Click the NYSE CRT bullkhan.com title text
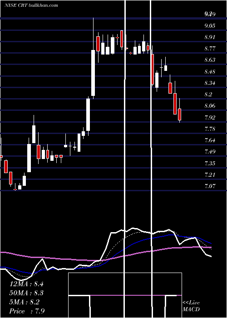The width and height of the screenshot is (227, 318). [x=31, y=5]
